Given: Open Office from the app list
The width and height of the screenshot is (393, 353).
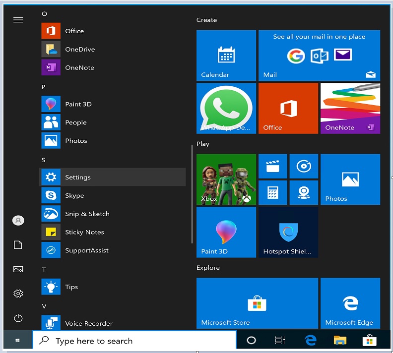Looking at the screenshot, I should pos(112,31).
